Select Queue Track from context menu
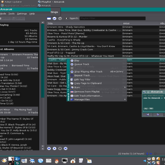The height and width of the screenshot is (165, 165). (97, 64)
